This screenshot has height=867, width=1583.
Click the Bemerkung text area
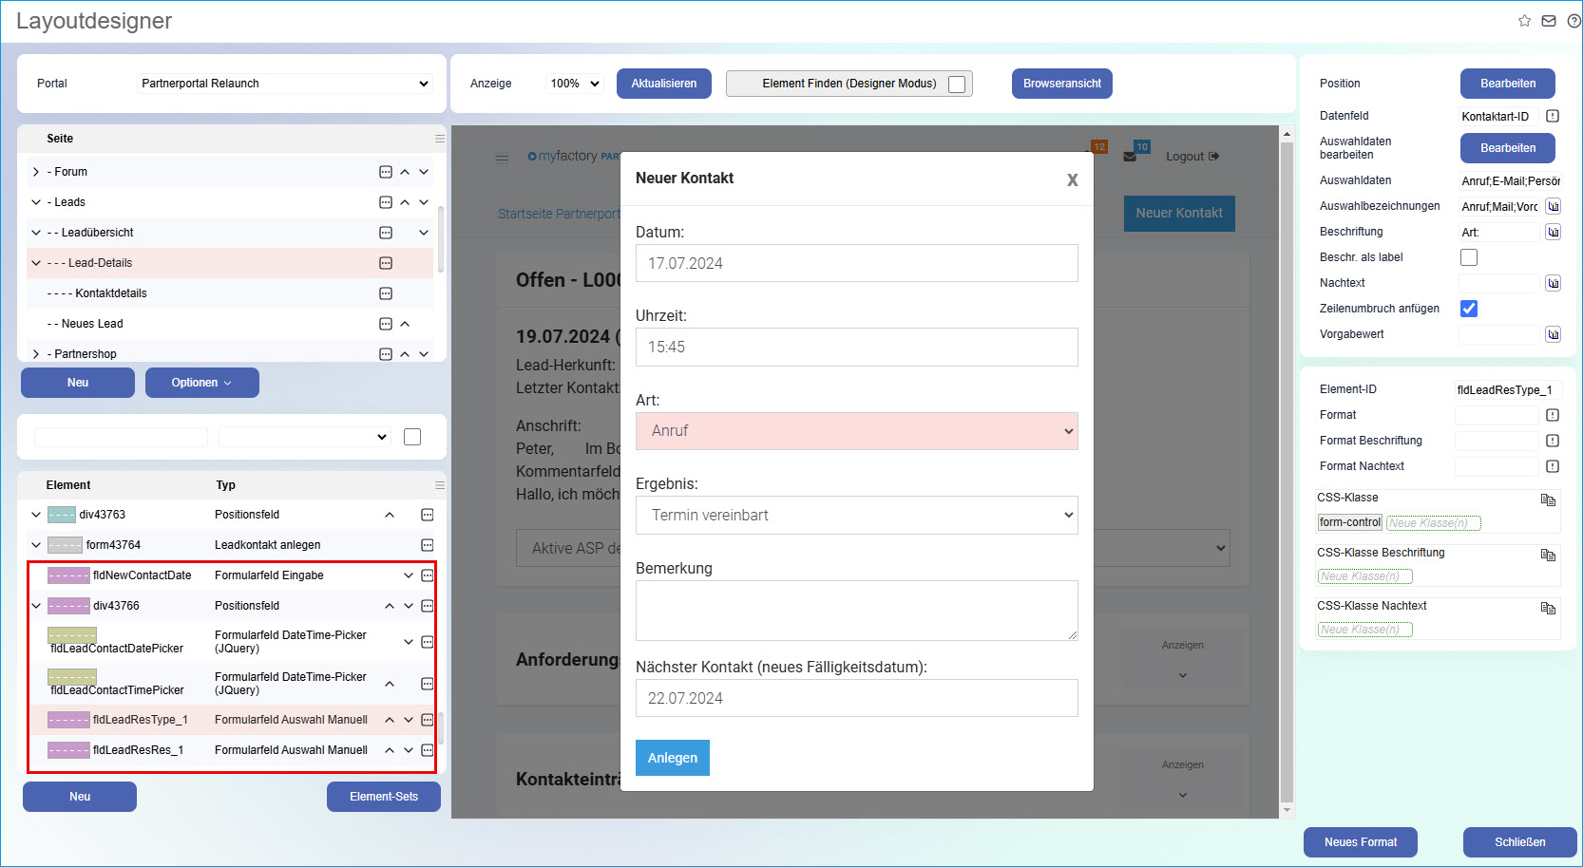[856, 611]
